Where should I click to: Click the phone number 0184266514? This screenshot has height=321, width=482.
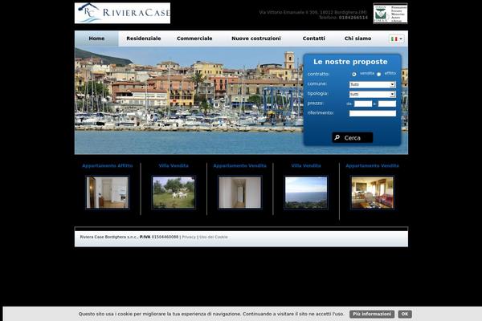pos(353,18)
